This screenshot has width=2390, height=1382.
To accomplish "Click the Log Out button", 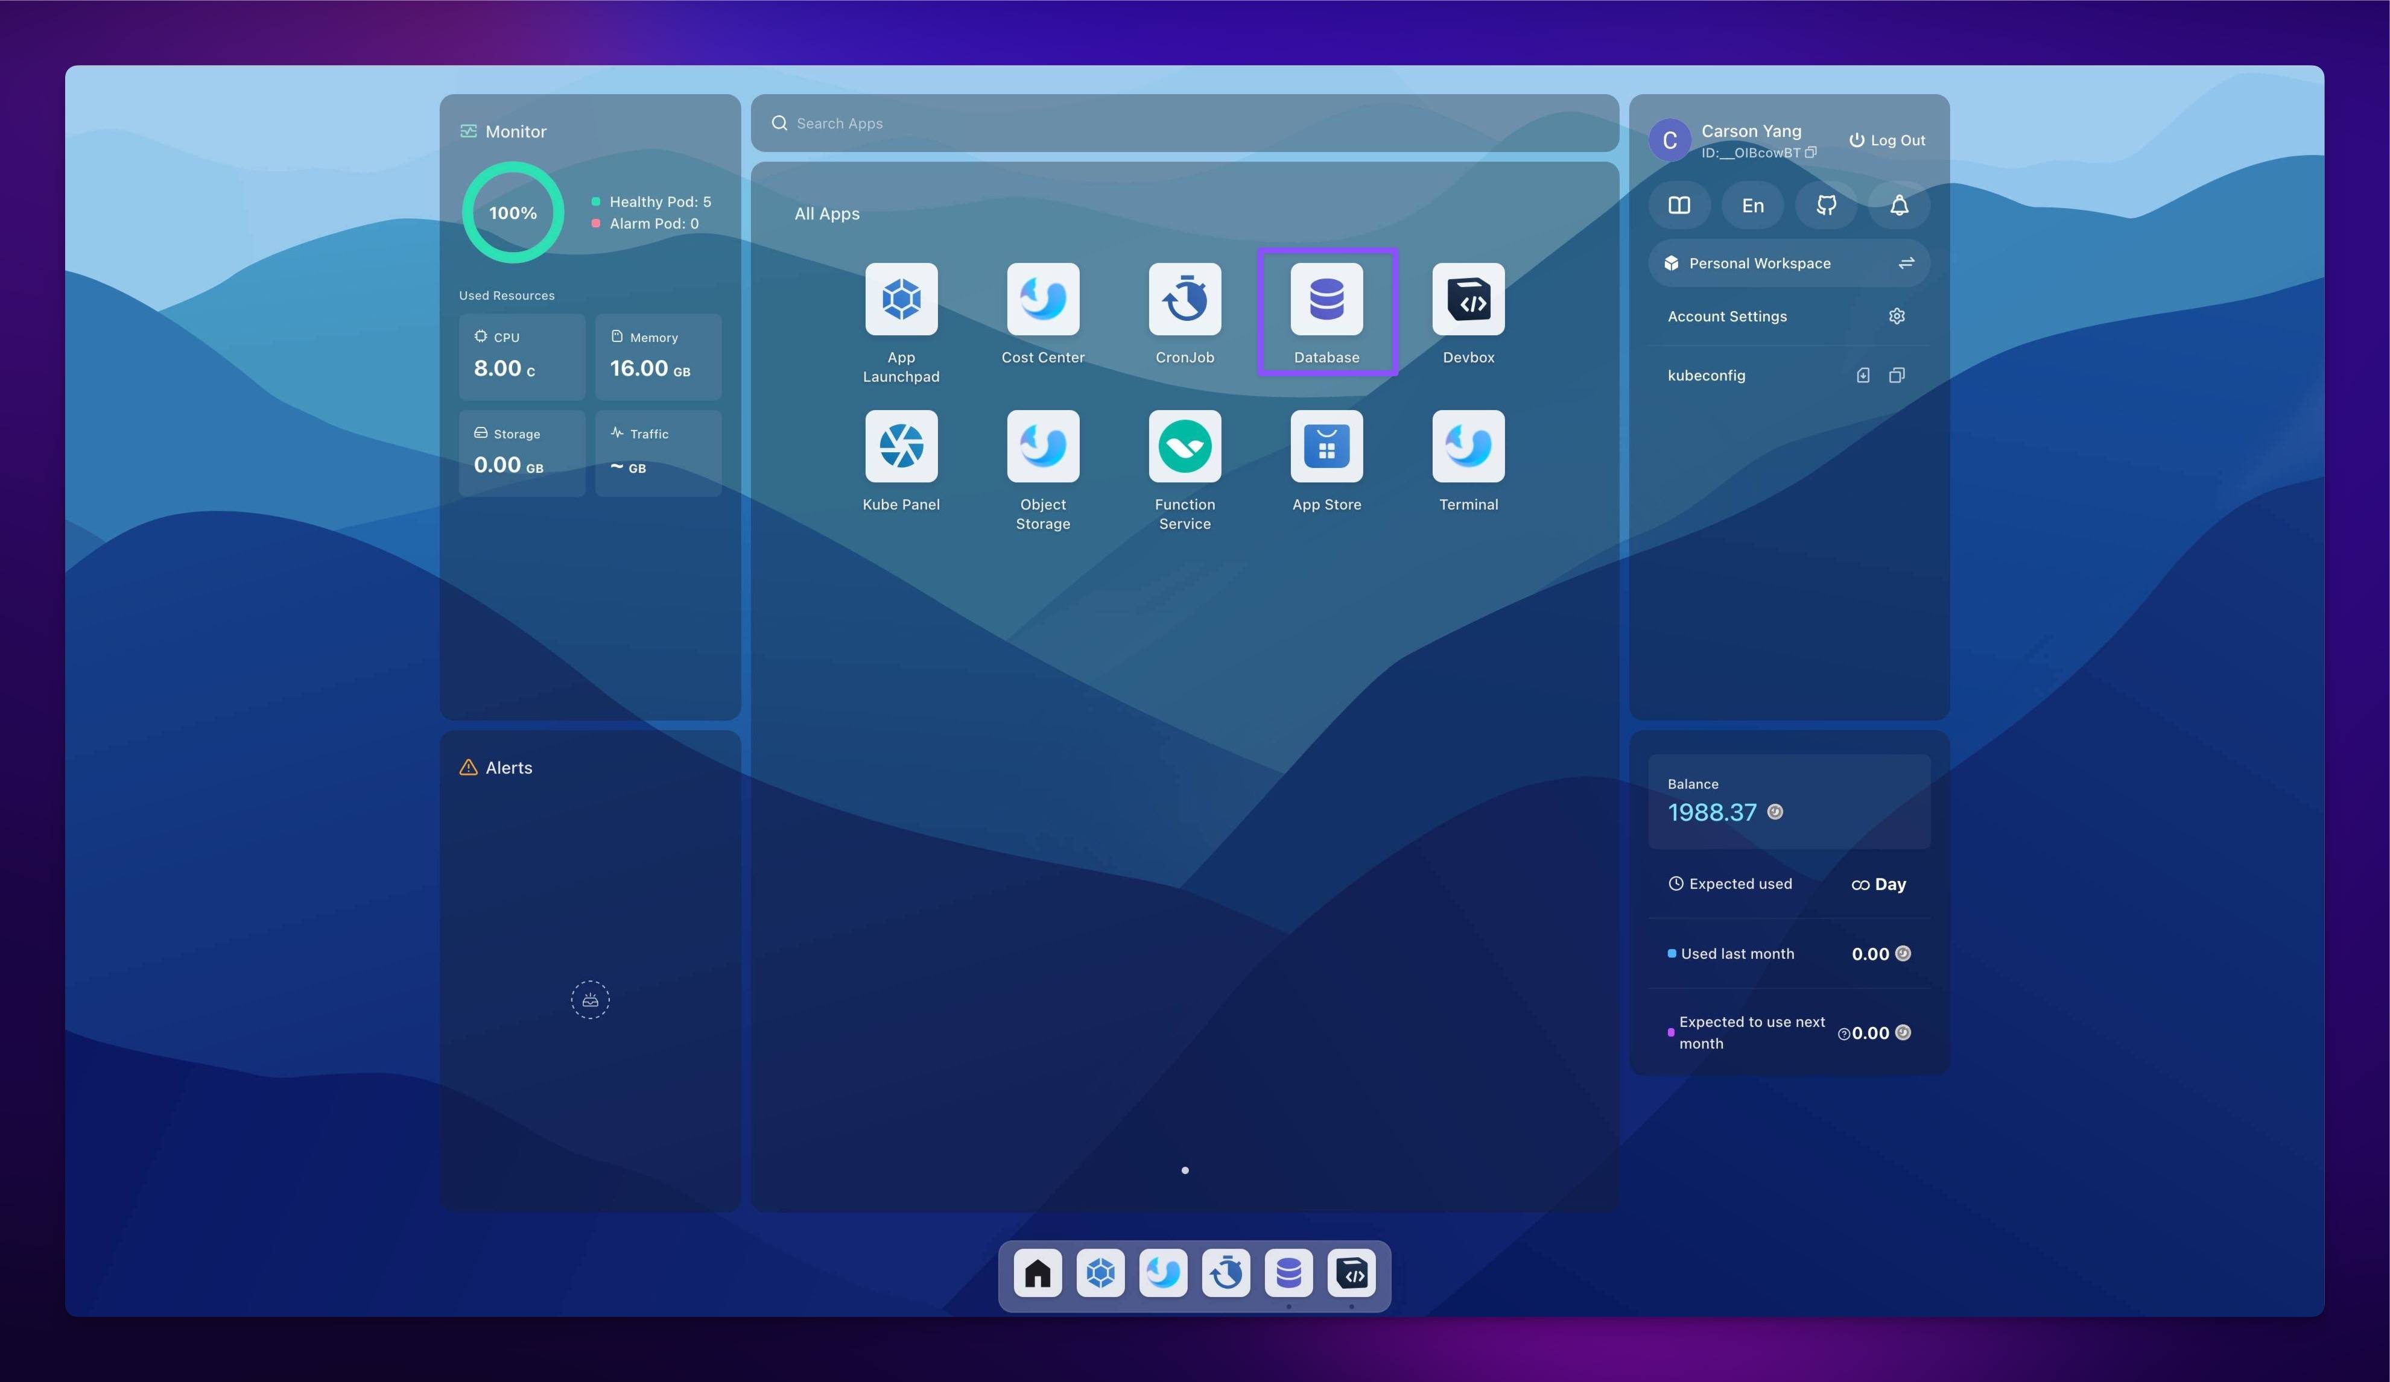I will [x=1886, y=140].
